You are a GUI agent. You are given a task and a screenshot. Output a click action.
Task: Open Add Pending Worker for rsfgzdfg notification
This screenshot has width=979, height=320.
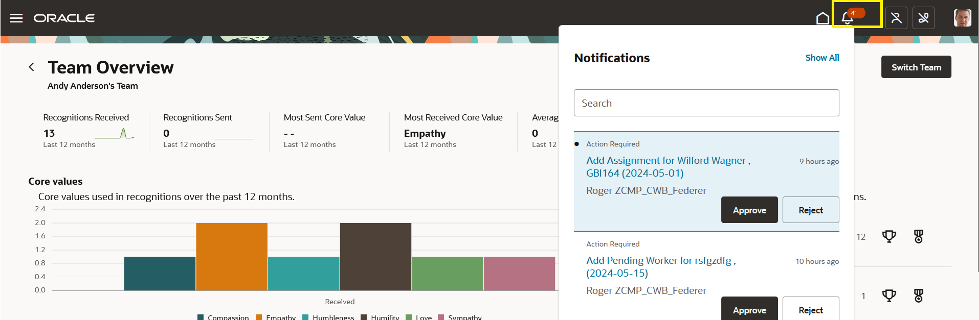(661, 267)
